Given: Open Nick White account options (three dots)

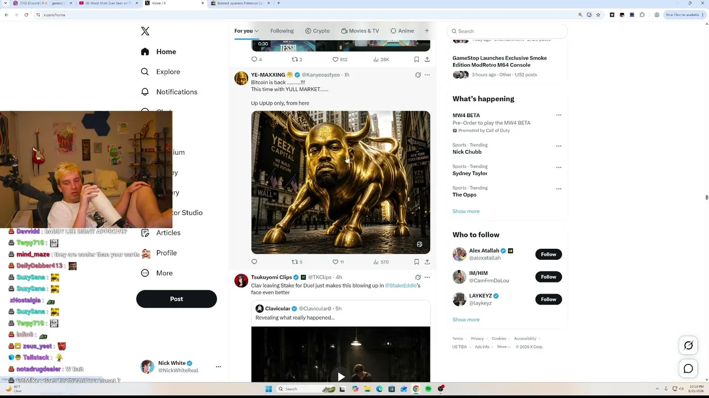Looking at the screenshot, I should (218, 366).
